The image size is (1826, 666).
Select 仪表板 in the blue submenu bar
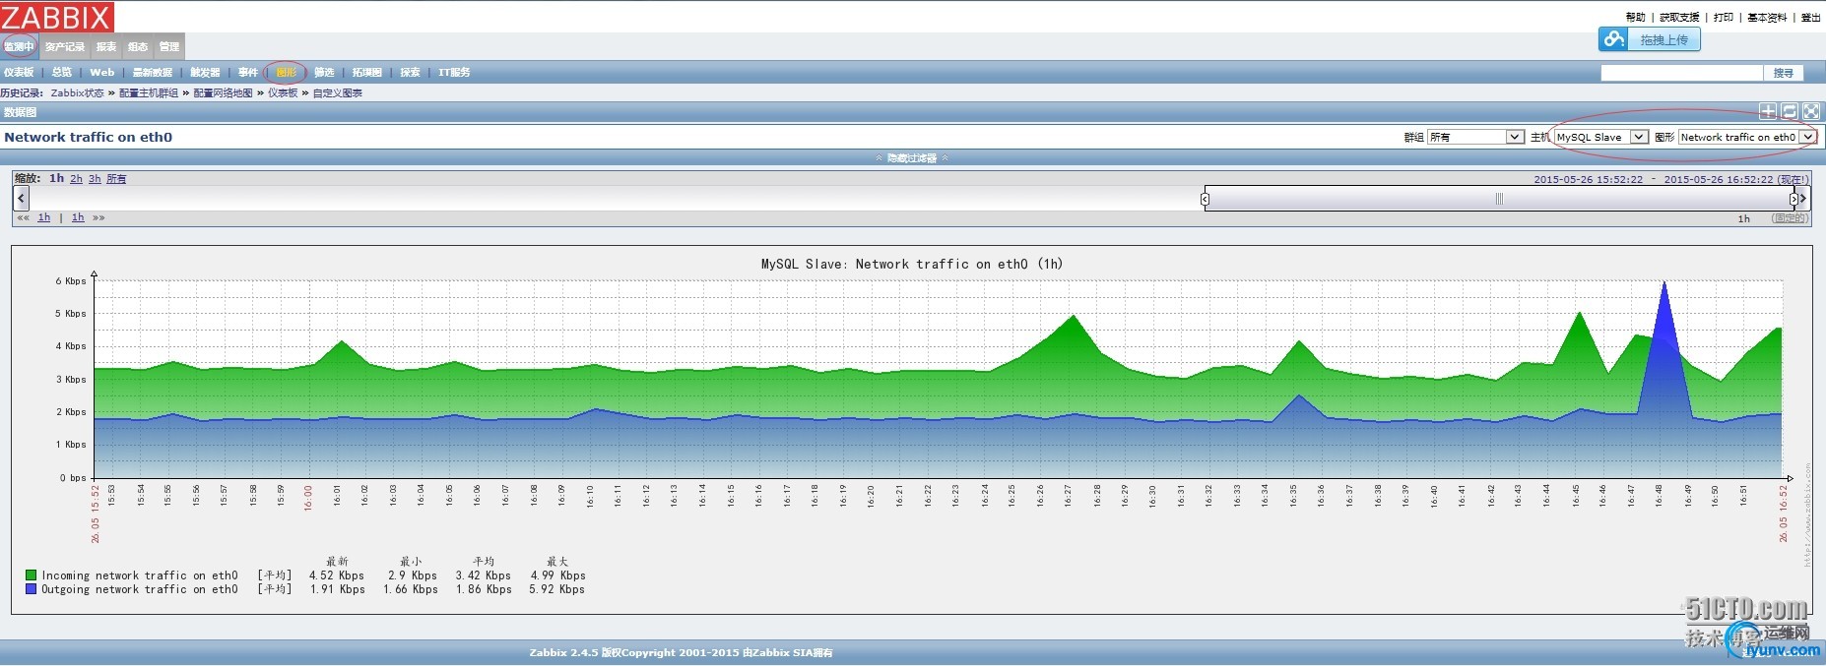tap(19, 72)
